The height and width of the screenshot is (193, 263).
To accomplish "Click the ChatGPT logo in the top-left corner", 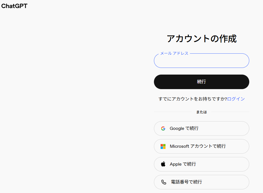I will pos(14,6).
